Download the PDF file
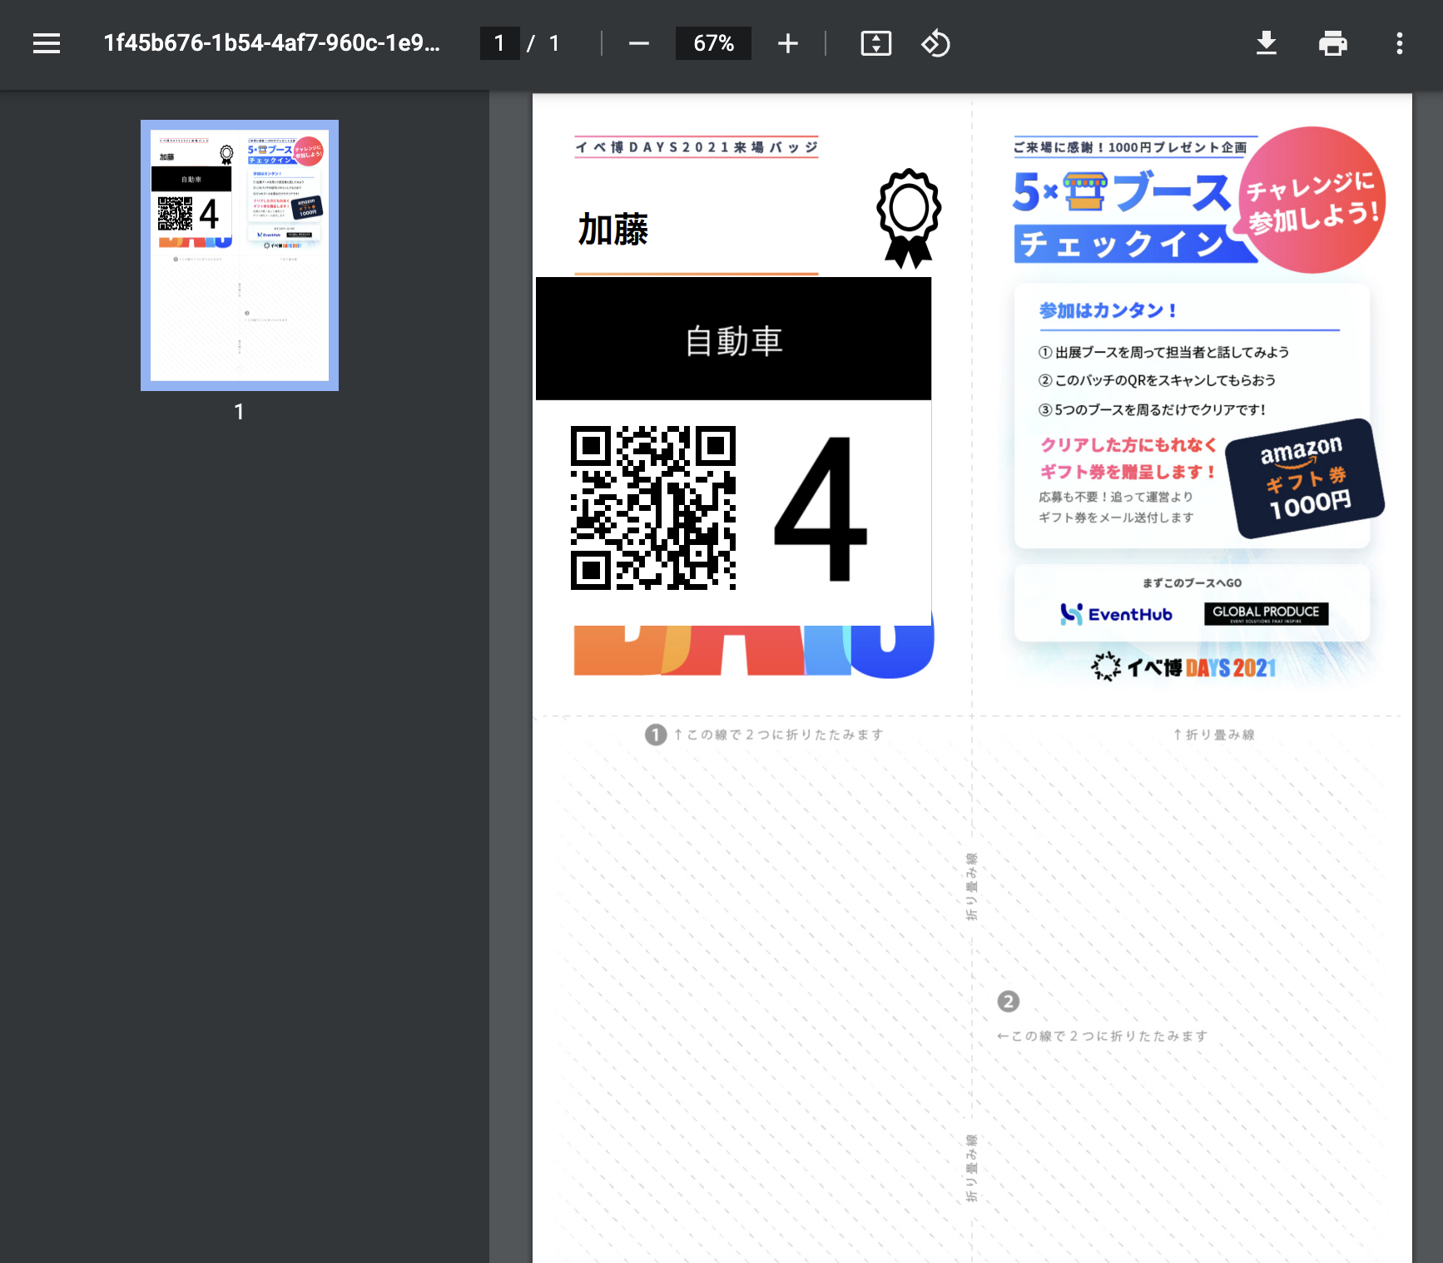Screen dimensions: 1443x1263 click(x=1266, y=43)
